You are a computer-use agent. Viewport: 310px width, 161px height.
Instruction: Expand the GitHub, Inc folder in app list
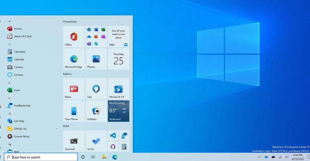coord(57,129)
